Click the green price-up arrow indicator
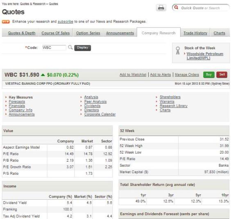The width and height of the screenshot is (231, 219). 43,75
